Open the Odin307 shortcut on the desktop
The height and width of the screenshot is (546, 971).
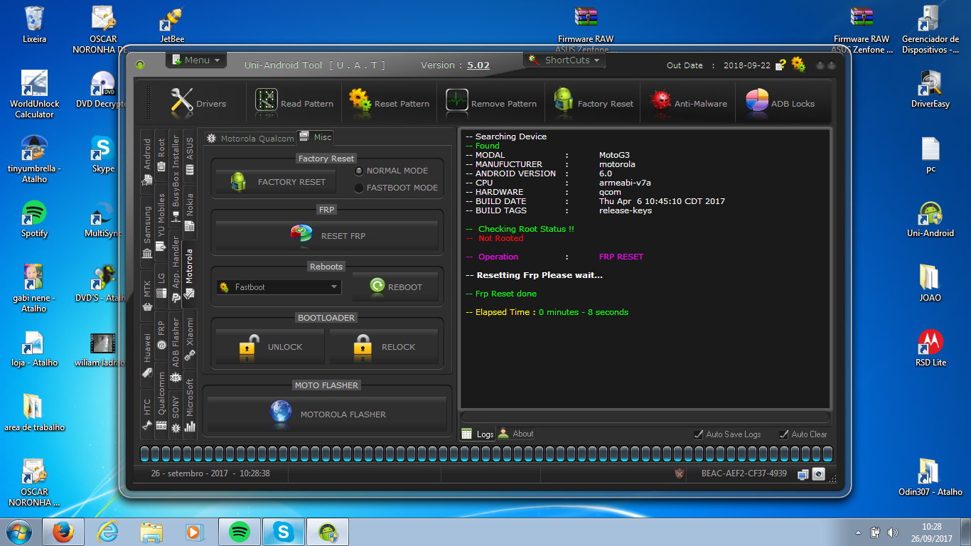click(930, 478)
